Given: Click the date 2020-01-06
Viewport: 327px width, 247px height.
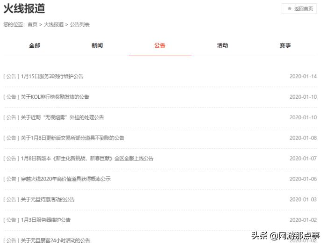Looking at the screenshot, I should 303,179.
